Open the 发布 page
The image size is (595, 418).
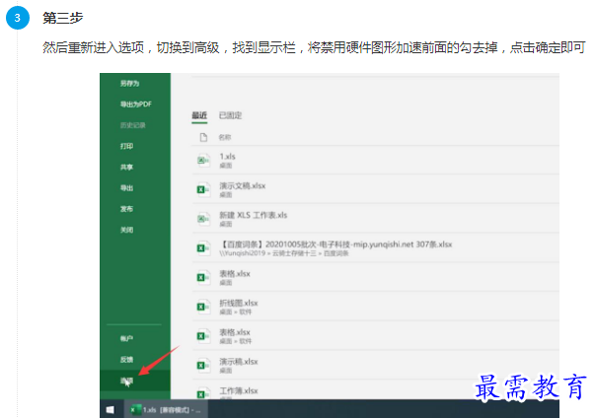(126, 209)
